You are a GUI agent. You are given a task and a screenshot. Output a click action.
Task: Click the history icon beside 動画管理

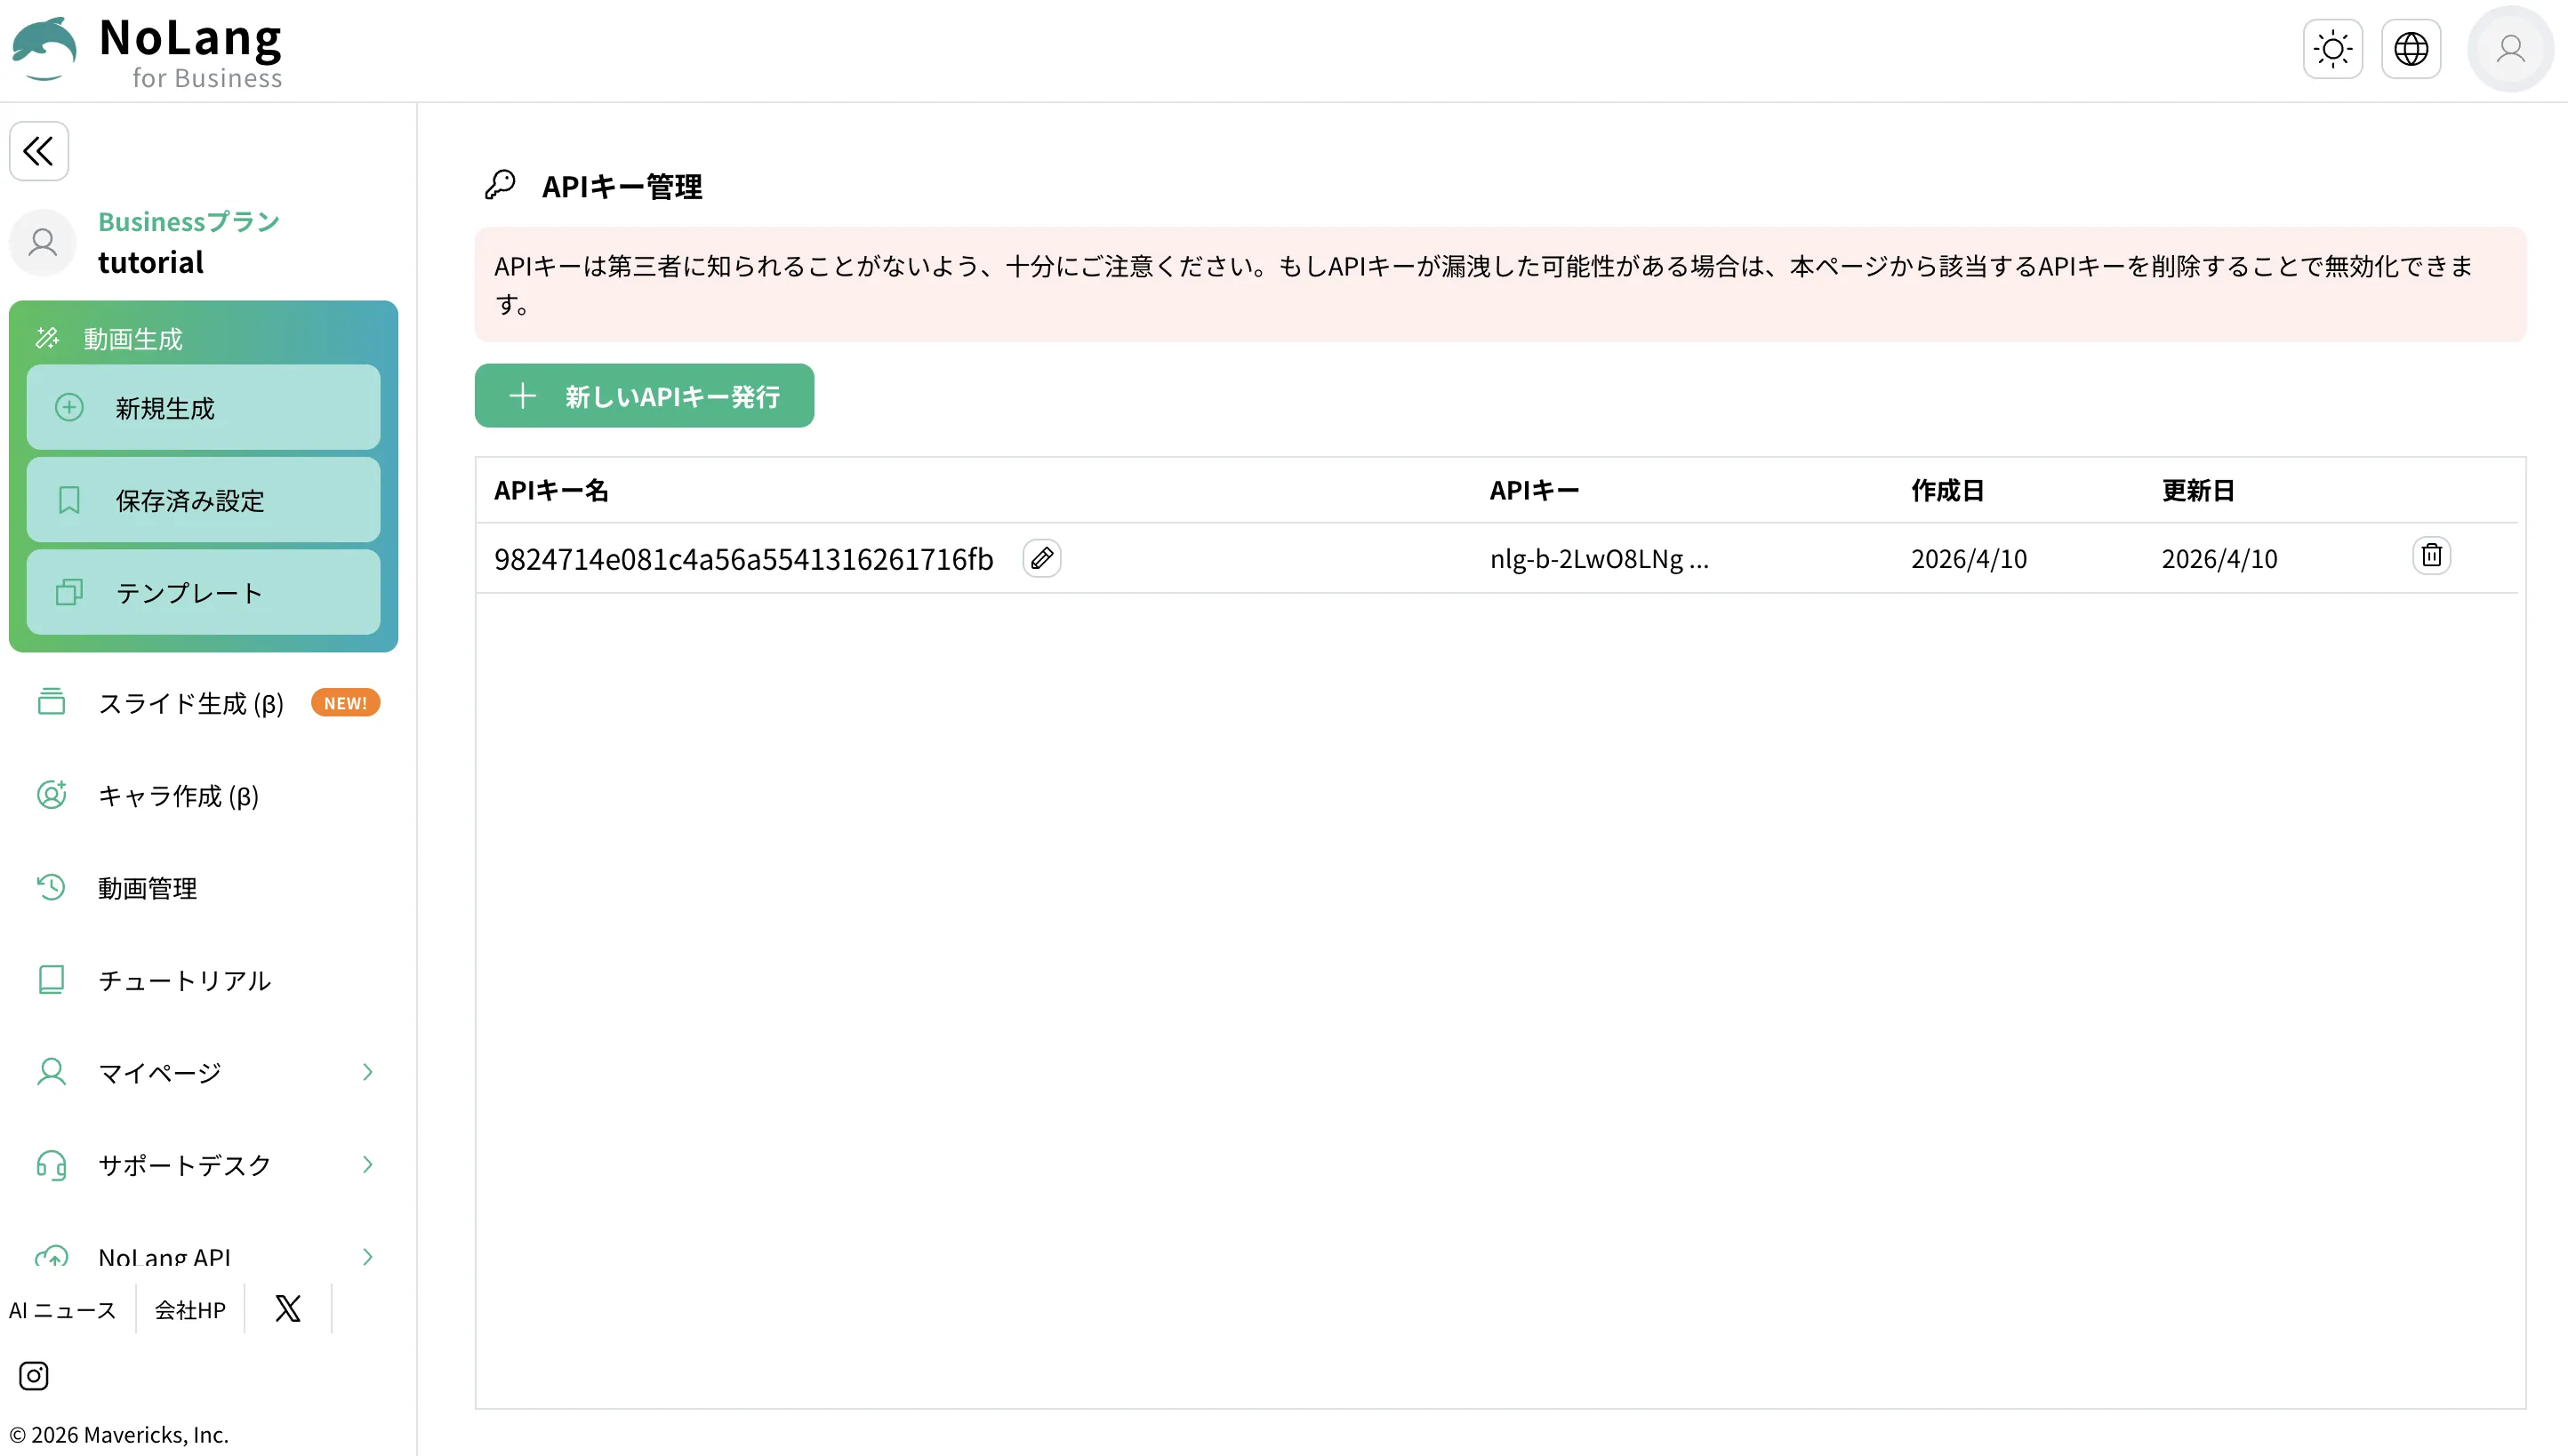point(51,887)
